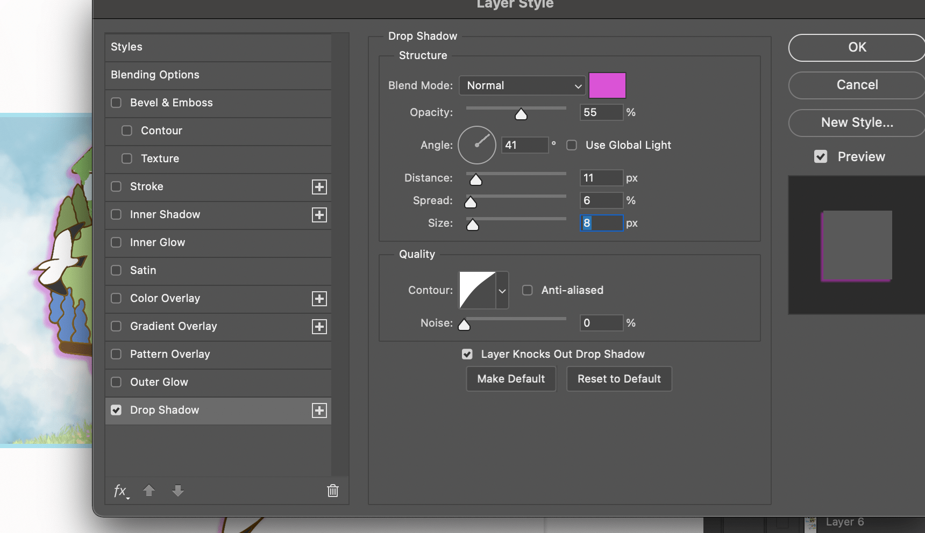This screenshot has width=925, height=533.
Task: Click the up arrow to reorder effects
Action: tap(149, 491)
